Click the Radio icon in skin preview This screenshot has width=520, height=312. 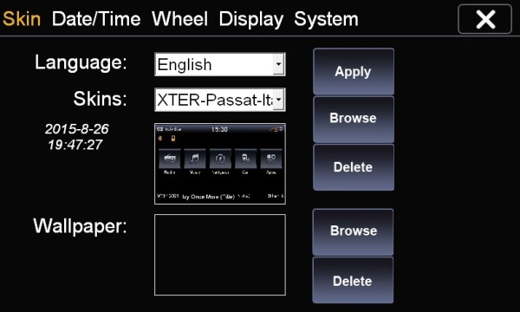pyautogui.click(x=170, y=159)
